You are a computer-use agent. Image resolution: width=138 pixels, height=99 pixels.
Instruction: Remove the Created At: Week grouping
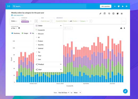[x=68, y=21]
